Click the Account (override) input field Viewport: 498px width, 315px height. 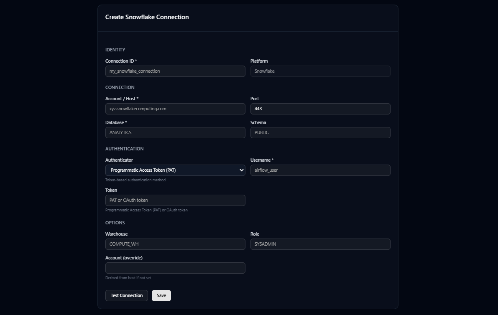175,268
